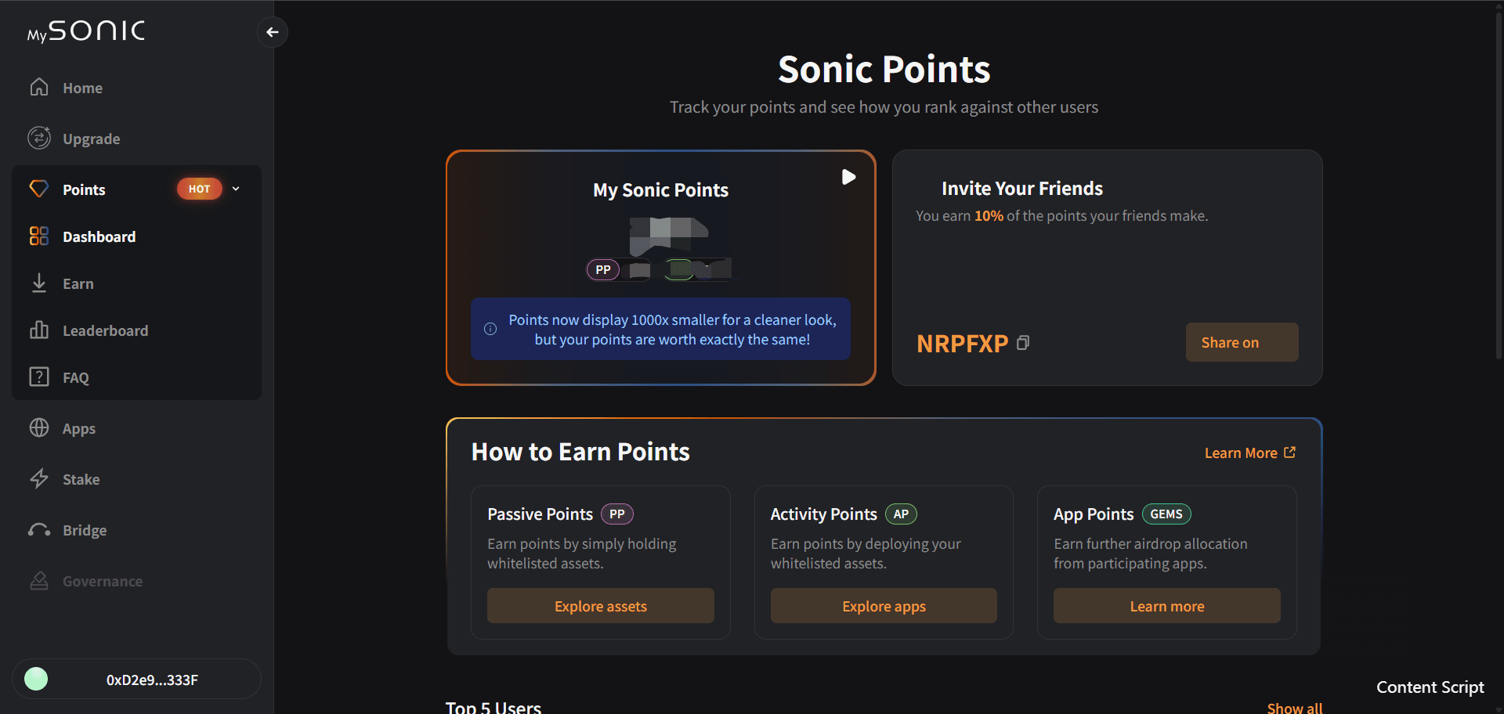Open wallet account 0xD2e9...333F
1504x714 pixels.
pos(137,679)
